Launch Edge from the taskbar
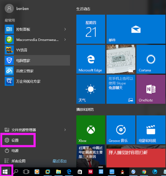 point(69,172)
